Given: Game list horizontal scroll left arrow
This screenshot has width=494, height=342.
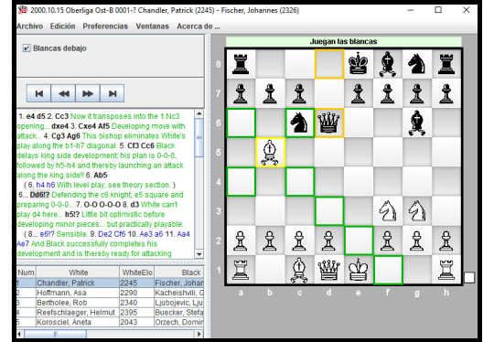Looking at the screenshot, I should 20,334.
